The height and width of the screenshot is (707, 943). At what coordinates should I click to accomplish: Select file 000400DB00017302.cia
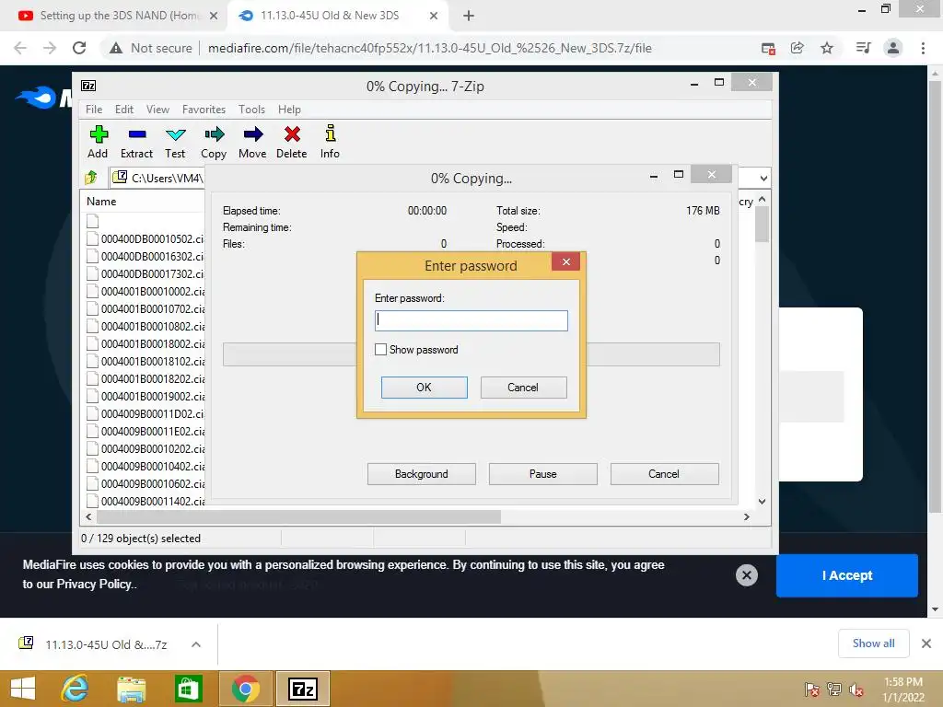[x=145, y=273]
